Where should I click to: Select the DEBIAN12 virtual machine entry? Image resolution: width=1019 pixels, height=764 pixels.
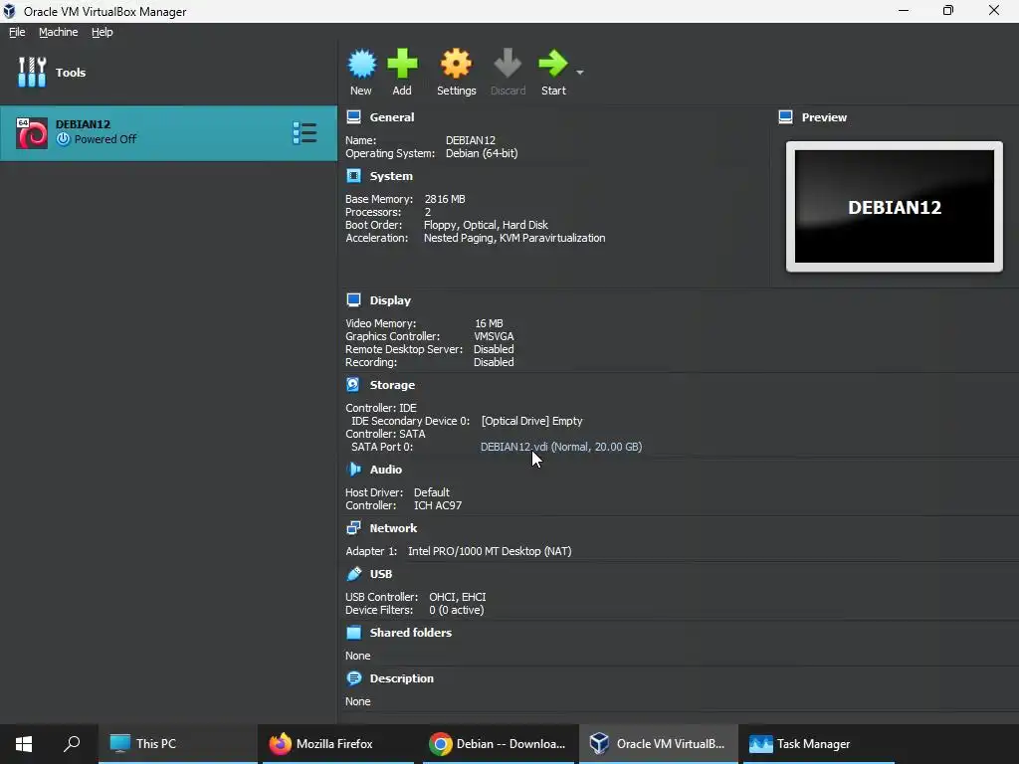169,133
